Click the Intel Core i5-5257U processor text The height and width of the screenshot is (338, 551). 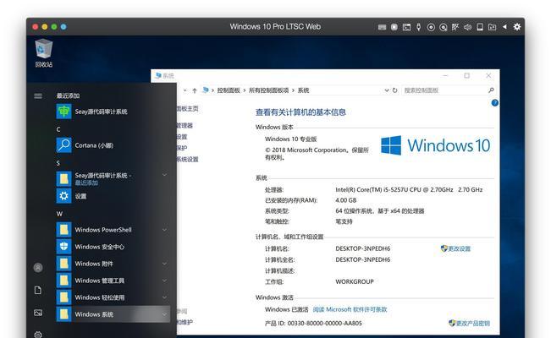pos(409,189)
